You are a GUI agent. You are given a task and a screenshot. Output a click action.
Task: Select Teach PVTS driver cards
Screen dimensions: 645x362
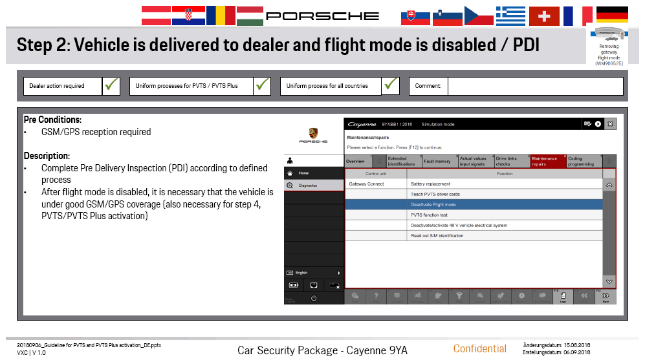tap(505, 195)
